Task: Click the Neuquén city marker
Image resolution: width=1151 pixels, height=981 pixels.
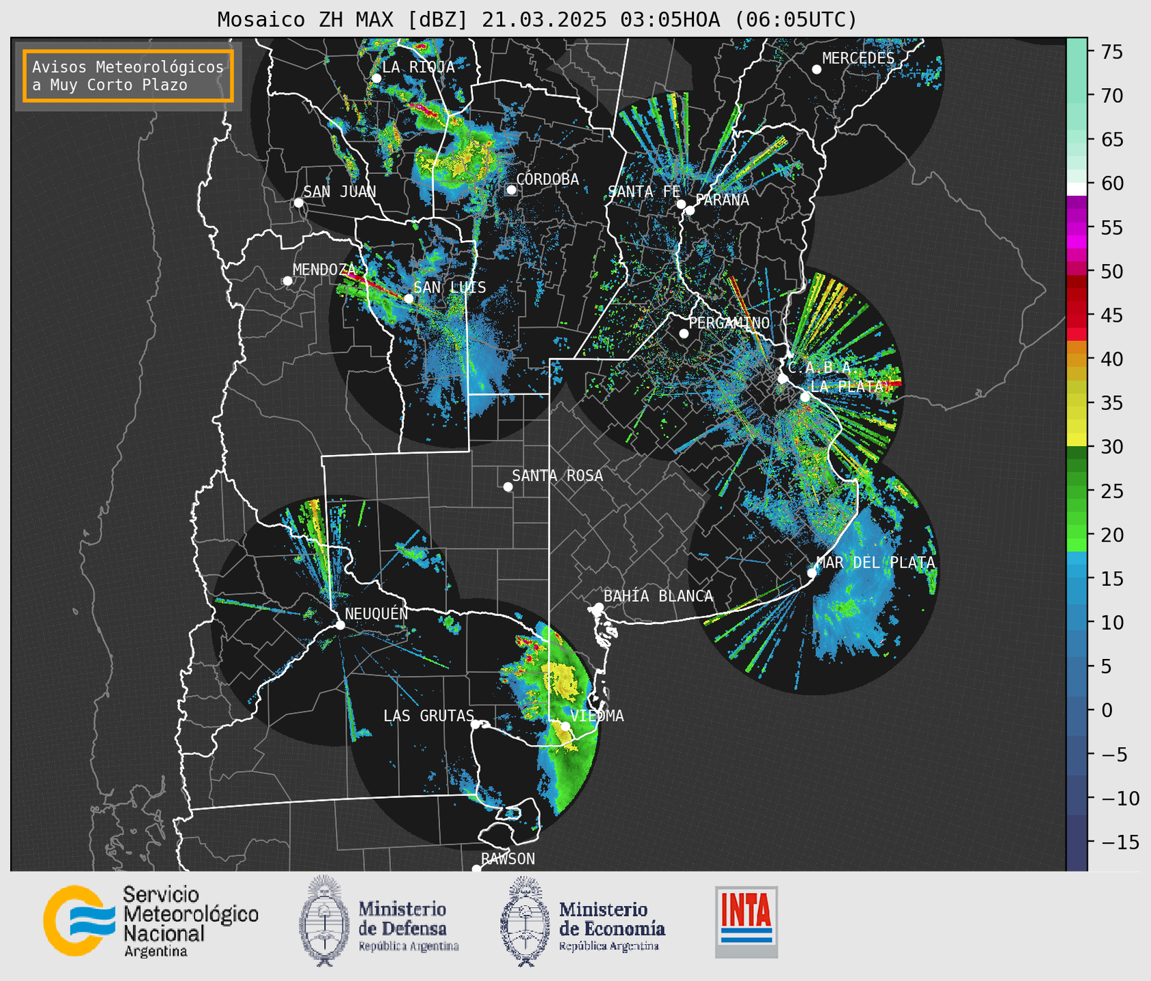Action: point(340,625)
